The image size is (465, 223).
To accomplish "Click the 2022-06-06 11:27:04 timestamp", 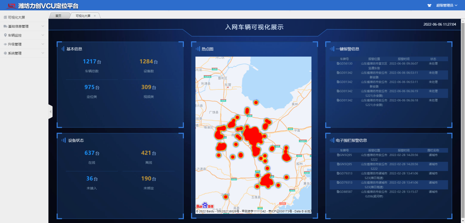I will point(440,24).
